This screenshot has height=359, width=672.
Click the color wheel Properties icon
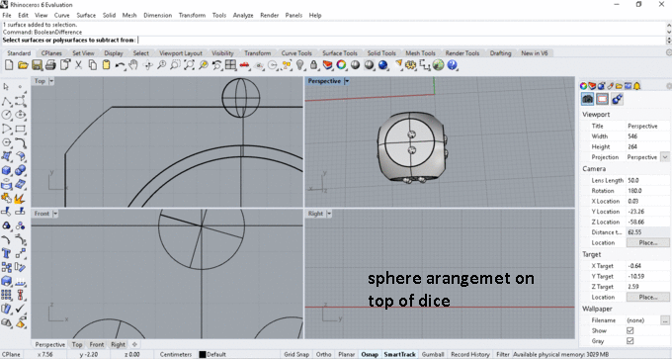[342, 65]
